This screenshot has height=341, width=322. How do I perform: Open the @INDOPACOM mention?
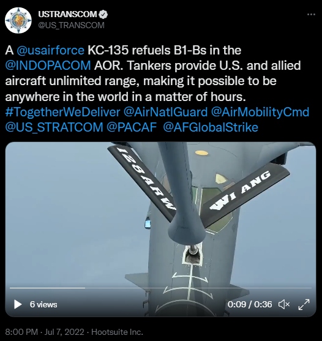(x=48, y=66)
